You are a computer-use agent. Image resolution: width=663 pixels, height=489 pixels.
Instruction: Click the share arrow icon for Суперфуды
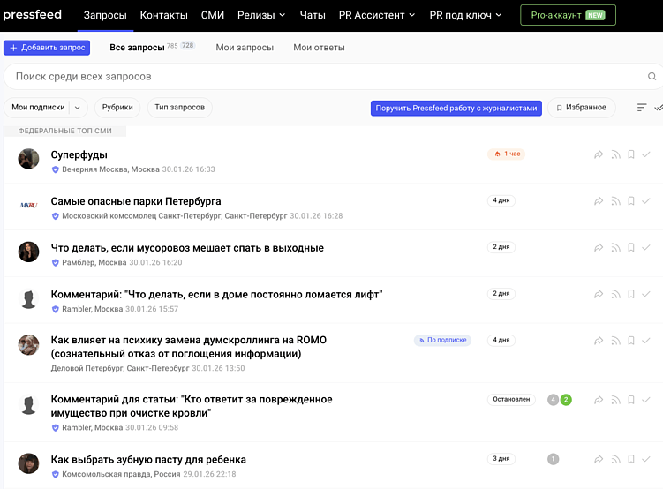(599, 154)
